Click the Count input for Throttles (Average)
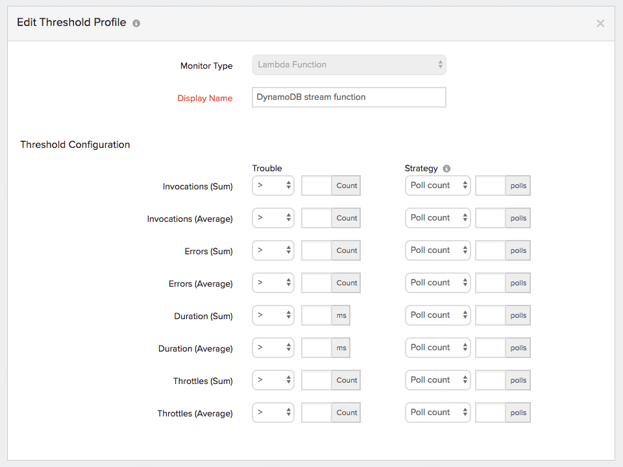623x467 pixels. pos(317,413)
